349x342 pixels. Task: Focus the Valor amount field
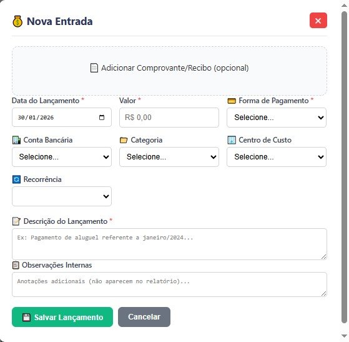169,118
